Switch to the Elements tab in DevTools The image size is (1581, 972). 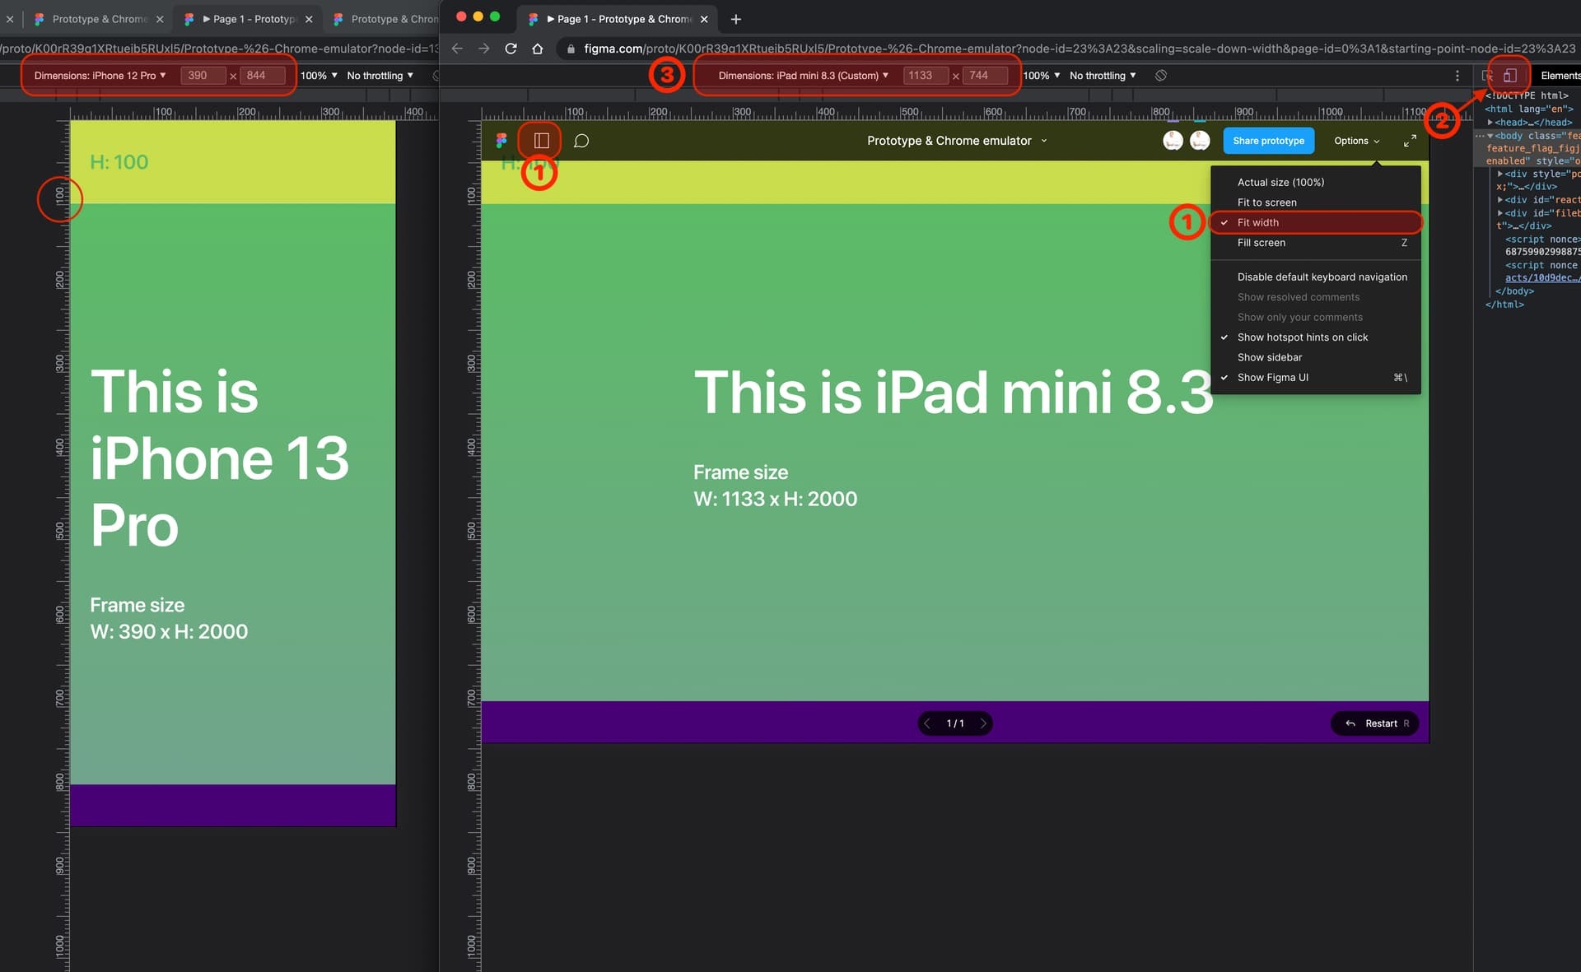coord(1560,75)
